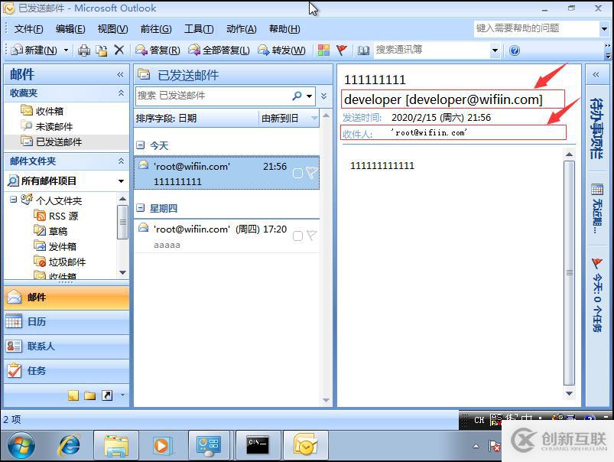Sort by the 由新到旧 column header
Viewport: 614px width, 462px height.
click(x=289, y=118)
